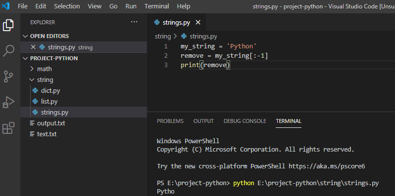Image resolution: width=395 pixels, height=196 pixels.
Task: Select strings.py in the string folder
Action: (x=84, y=113)
